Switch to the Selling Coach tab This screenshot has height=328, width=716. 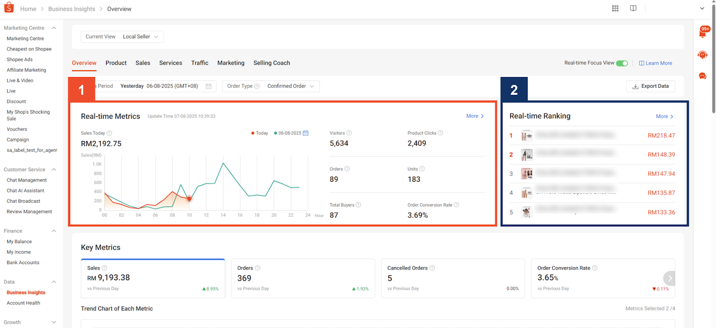pyautogui.click(x=272, y=63)
